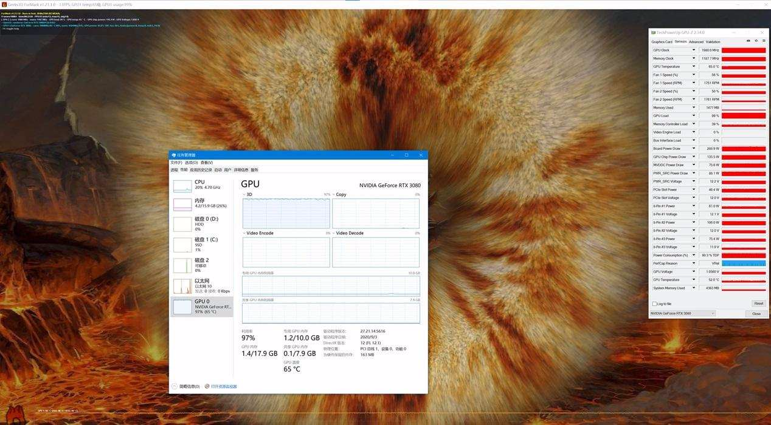Switch to GPU-Z Sensors tab

pyautogui.click(x=680, y=42)
